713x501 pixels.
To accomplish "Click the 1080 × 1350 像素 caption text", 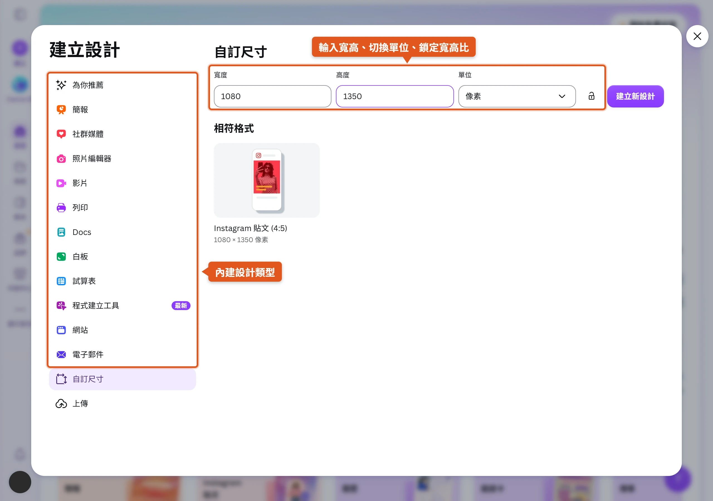I will tap(241, 240).
